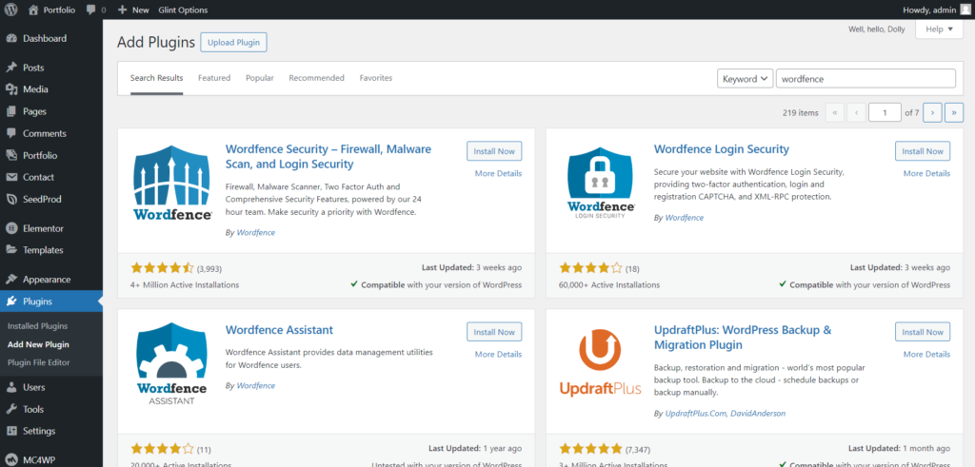Click the Plugins plug icon in sidebar
This screenshot has width=975, height=467.
click(11, 302)
